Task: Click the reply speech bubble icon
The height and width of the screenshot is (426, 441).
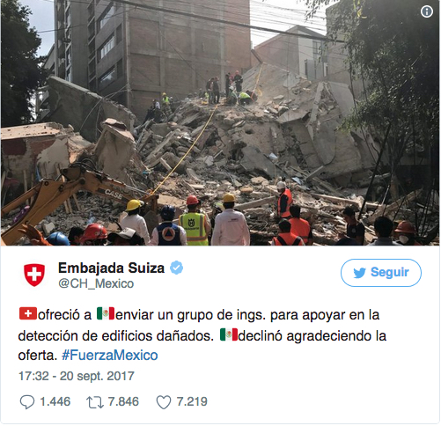Action: (27, 401)
